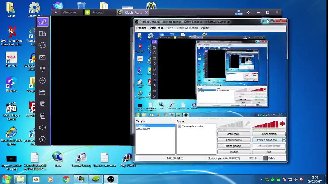Viewport: 328px width, 184px height.
Task: Switch to the Android tab
Action: (x=98, y=12)
